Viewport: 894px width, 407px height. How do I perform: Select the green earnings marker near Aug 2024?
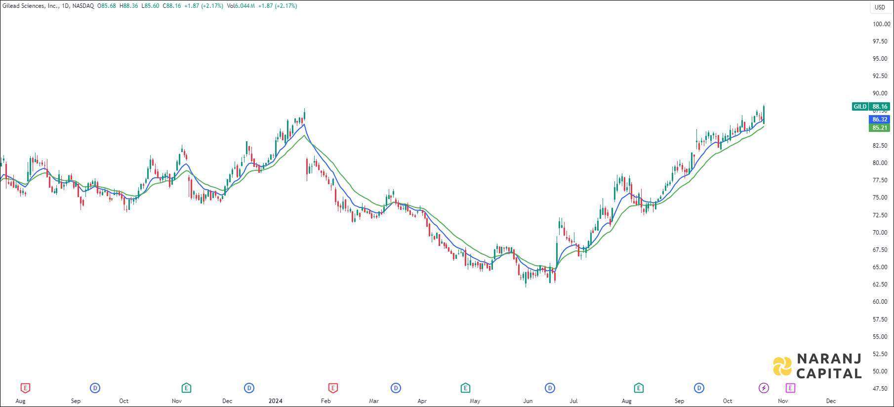click(x=639, y=388)
